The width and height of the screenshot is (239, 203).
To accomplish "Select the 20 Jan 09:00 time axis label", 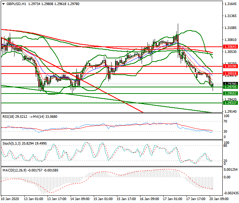I will [219, 199].
